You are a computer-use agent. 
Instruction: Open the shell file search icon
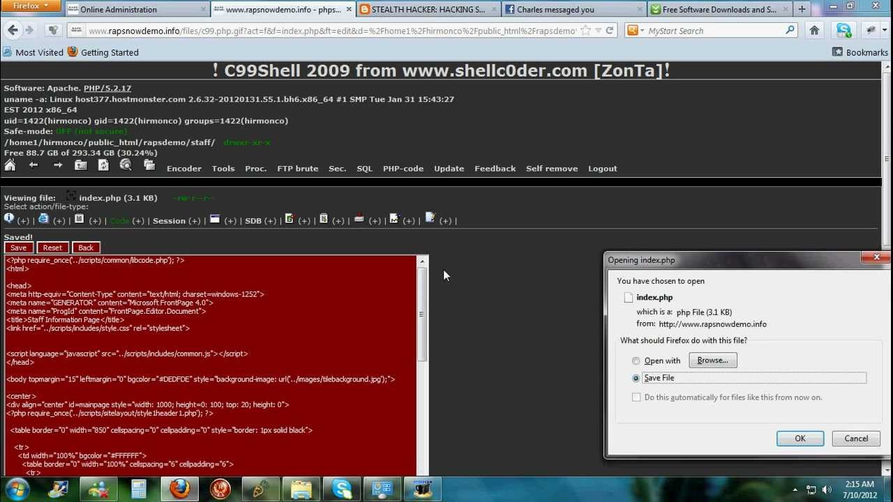click(x=126, y=165)
